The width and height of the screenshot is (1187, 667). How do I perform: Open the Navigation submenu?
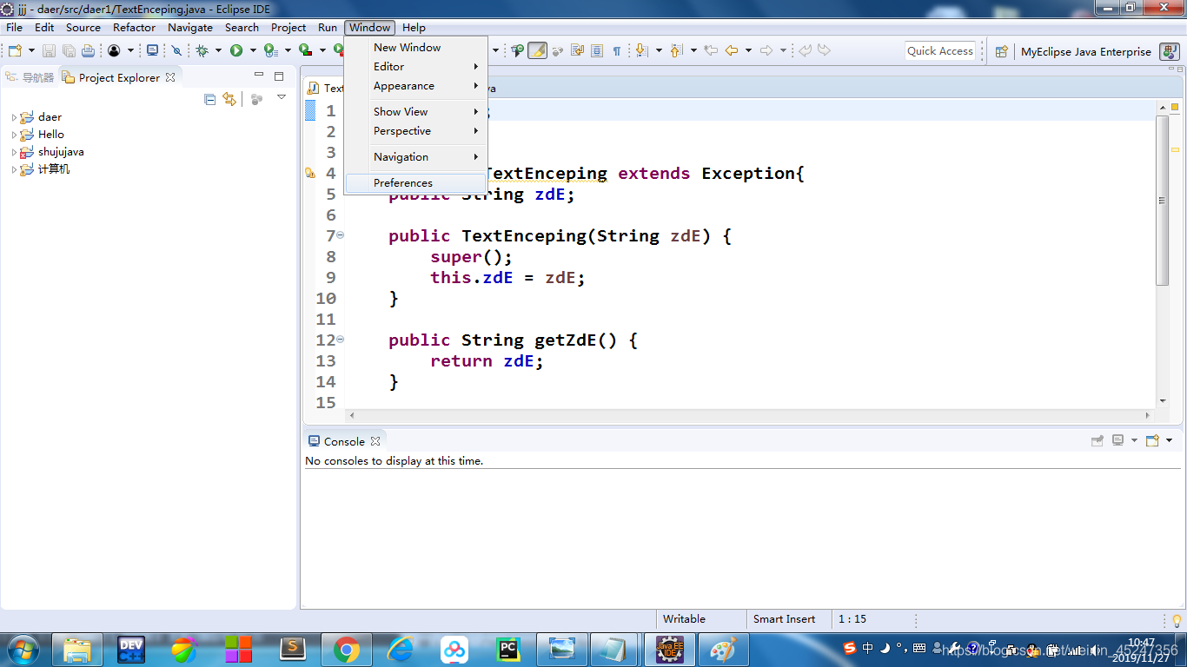[x=415, y=157]
